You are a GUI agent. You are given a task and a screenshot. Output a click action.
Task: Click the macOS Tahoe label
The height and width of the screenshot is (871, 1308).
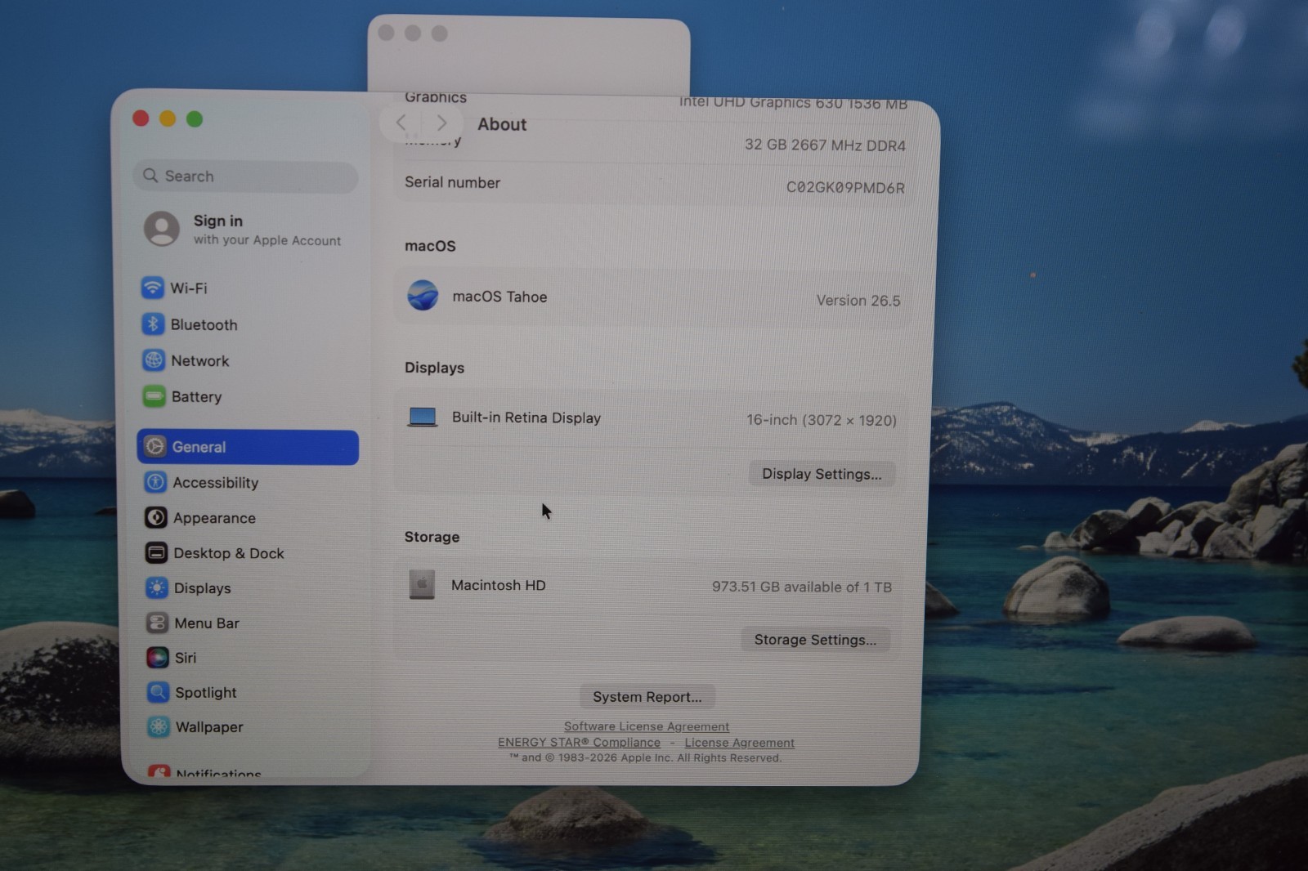pos(499,297)
